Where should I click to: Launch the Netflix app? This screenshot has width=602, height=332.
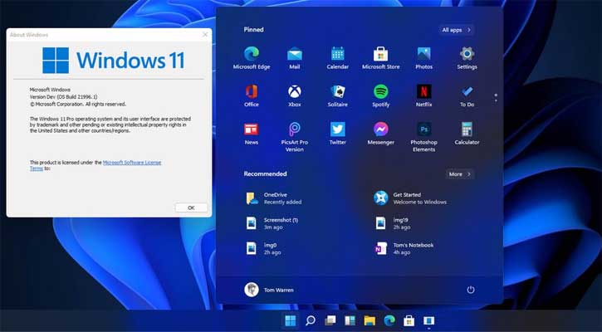[x=423, y=95]
